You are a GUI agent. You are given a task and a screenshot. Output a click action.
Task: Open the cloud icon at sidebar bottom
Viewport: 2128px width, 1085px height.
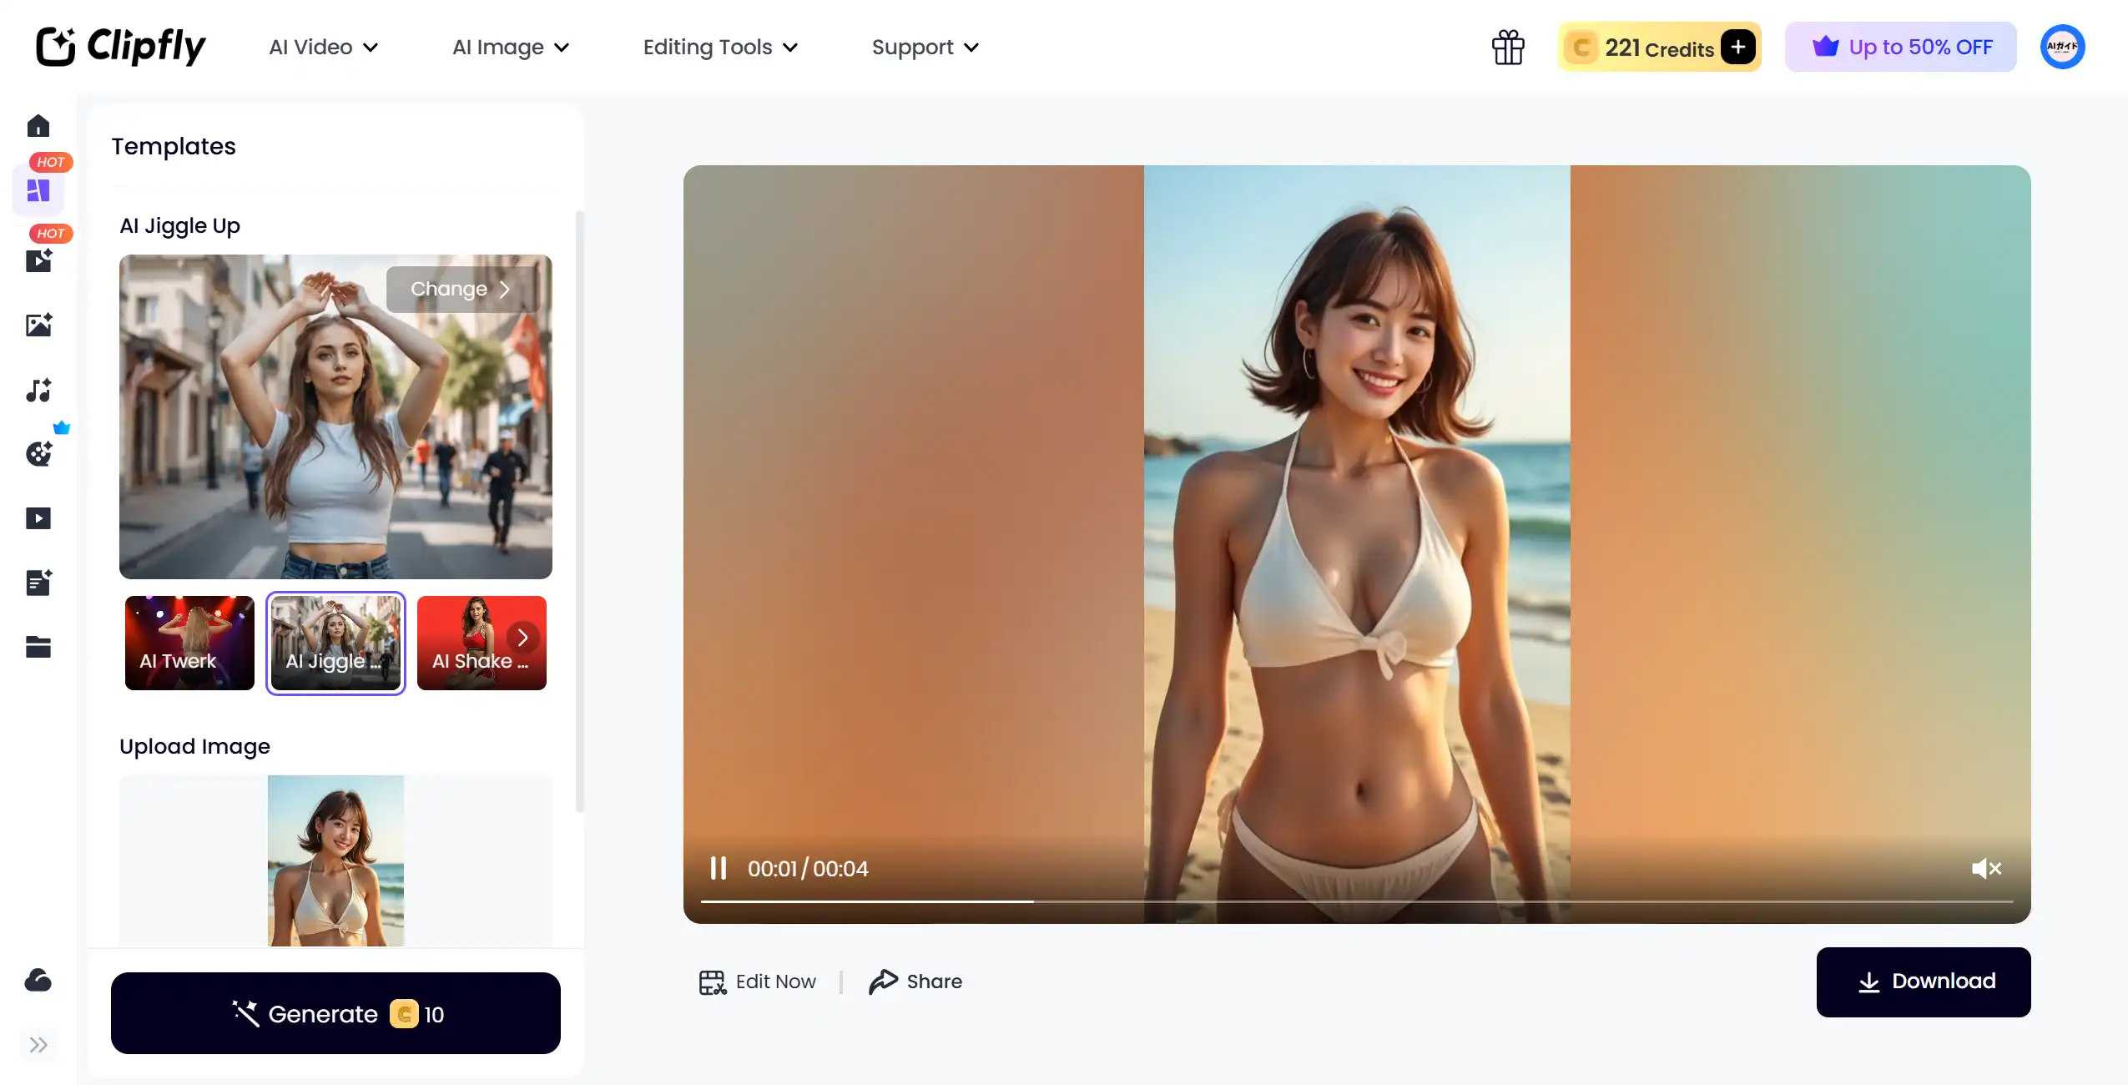pyautogui.click(x=38, y=980)
